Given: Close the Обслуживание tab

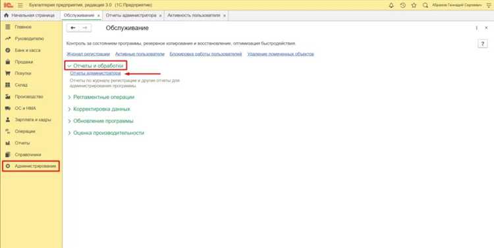Looking at the screenshot, I should (99, 15).
